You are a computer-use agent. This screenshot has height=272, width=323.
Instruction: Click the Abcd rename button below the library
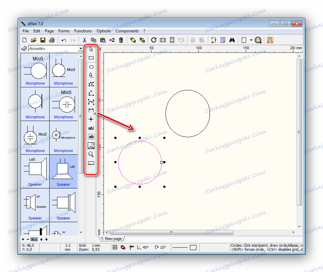point(34,239)
